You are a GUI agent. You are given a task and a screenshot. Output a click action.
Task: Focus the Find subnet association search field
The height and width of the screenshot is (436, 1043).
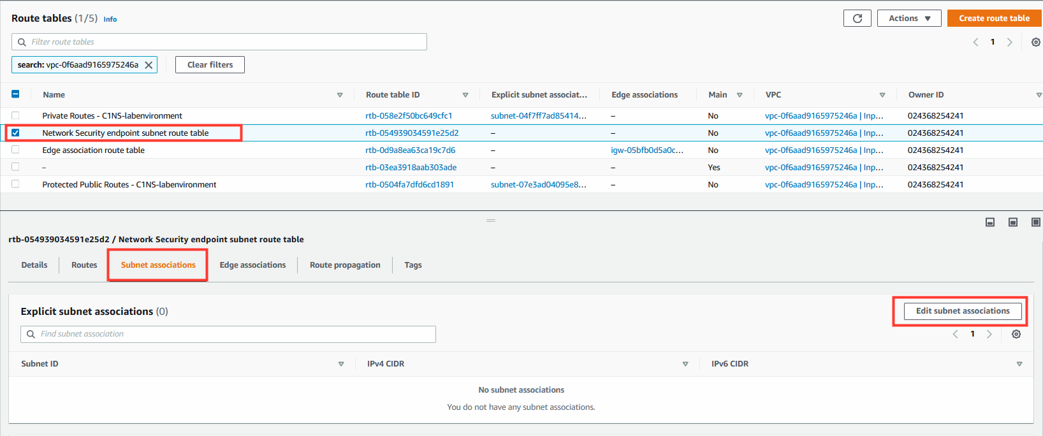click(228, 334)
